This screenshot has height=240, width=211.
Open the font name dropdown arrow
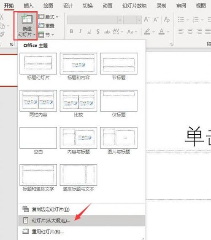(120, 20)
